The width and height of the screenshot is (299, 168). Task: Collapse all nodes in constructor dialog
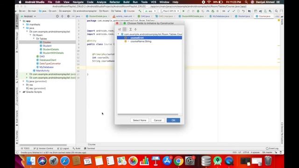click(135, 29)
